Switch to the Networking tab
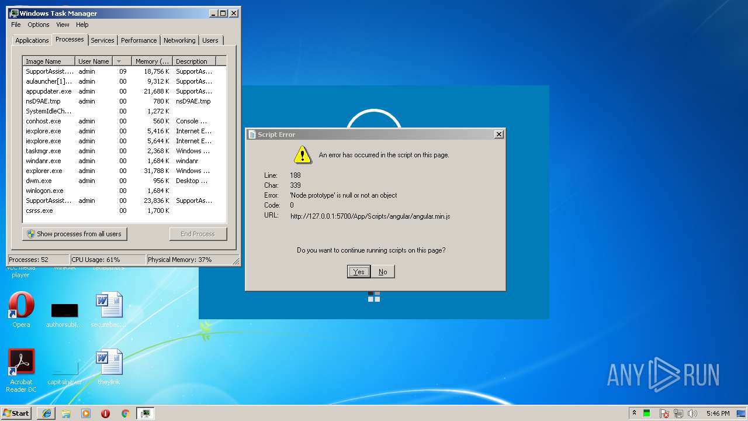748x421 pixels. click(179, 40)
